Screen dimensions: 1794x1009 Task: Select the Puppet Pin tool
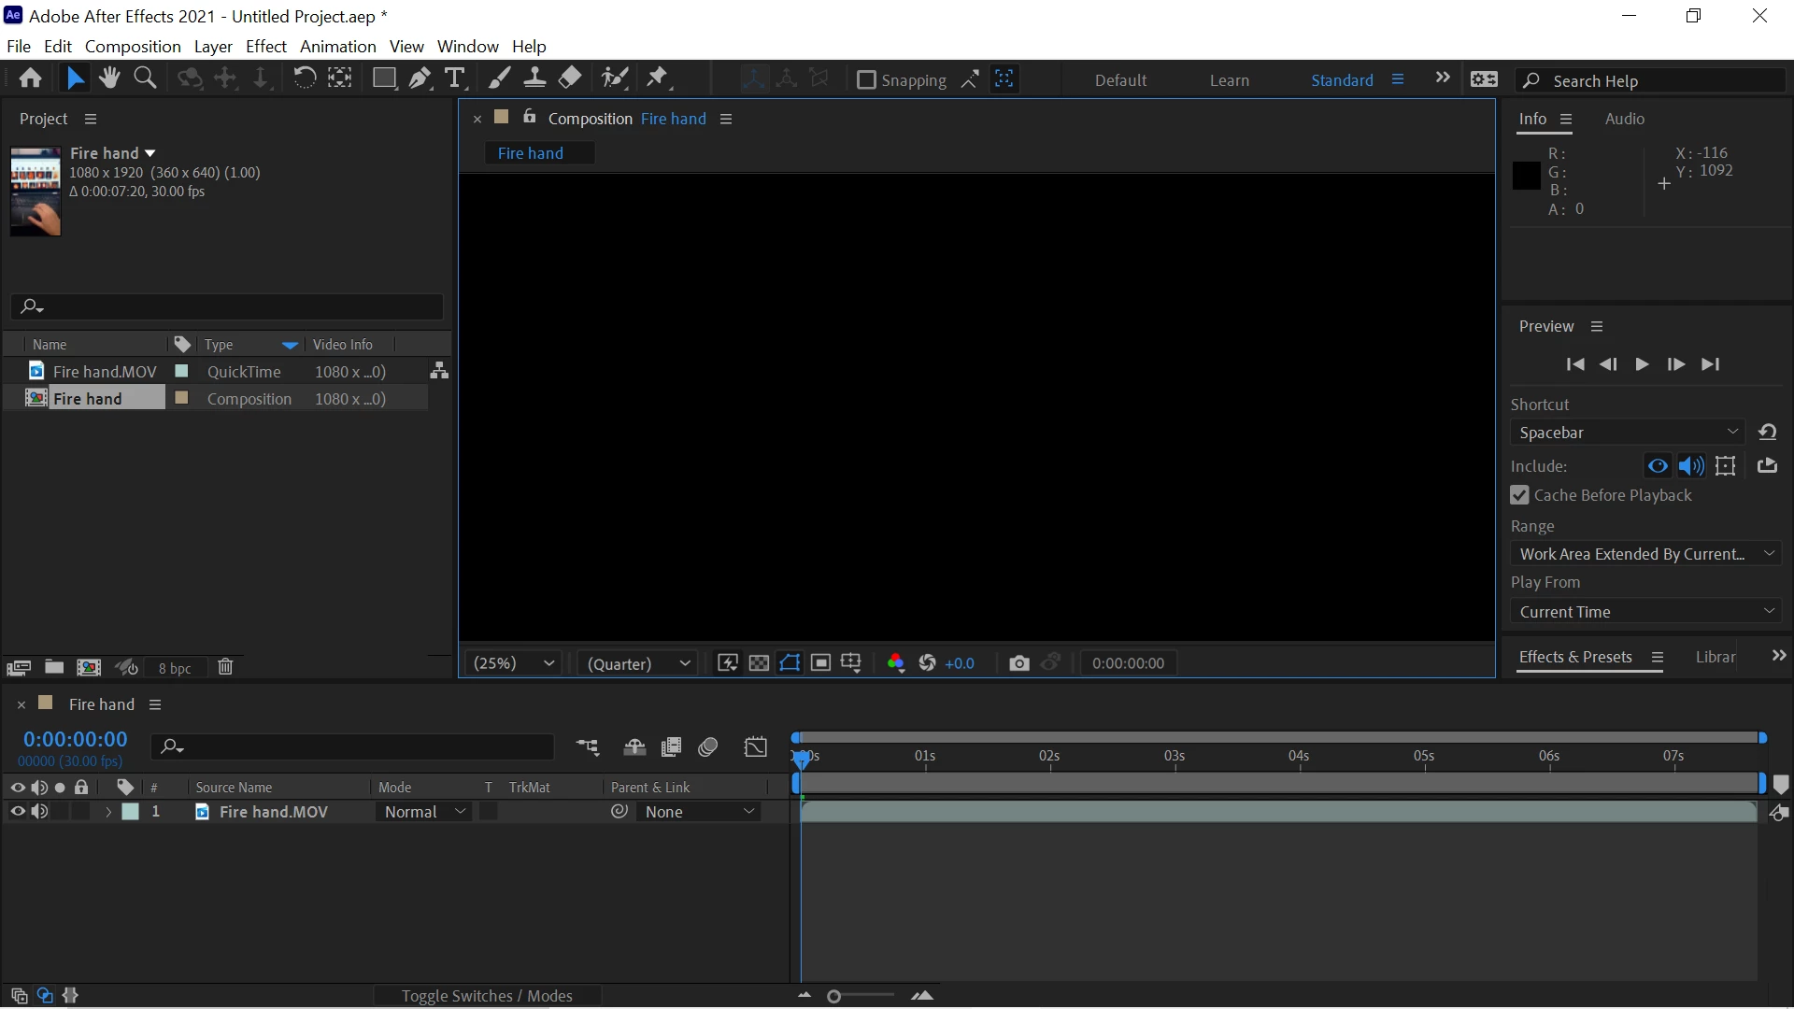pos(658,78)
